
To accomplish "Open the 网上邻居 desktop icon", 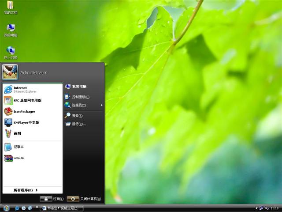I will point(11,53).
